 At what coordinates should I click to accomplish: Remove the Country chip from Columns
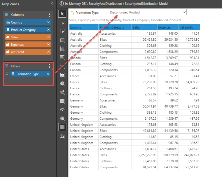(x=48, y=22)
